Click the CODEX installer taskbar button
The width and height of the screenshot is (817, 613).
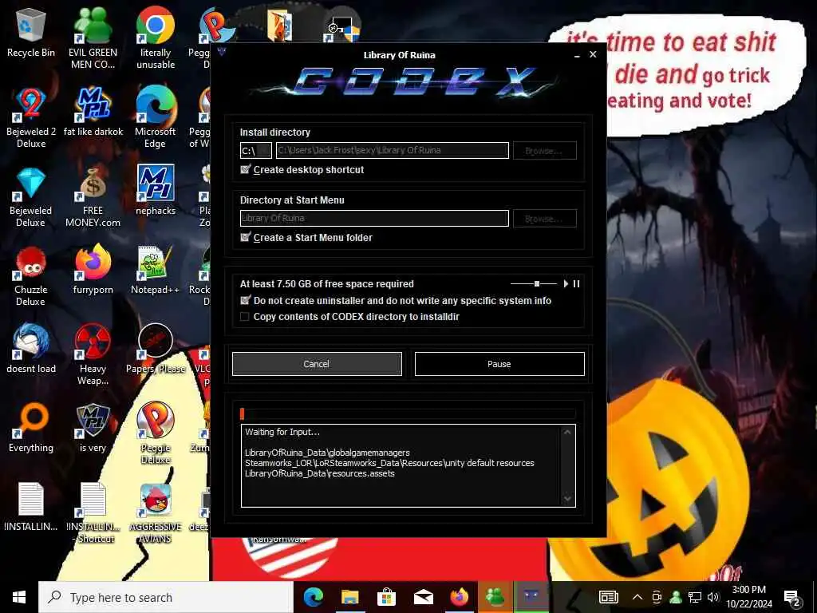[531, 597]
